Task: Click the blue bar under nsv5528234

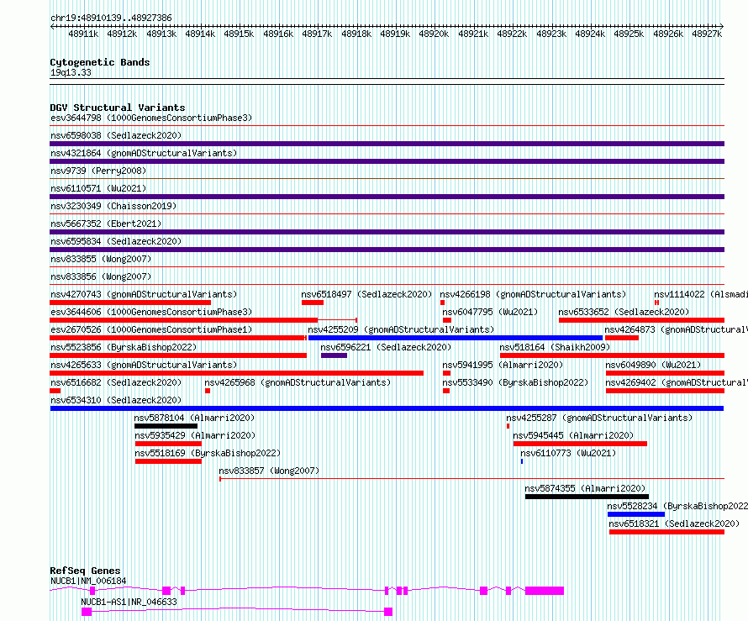Action: 636,514
